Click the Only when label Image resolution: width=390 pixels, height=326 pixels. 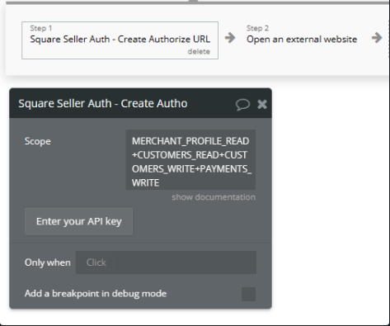pyautogui.click(x=48, y=262)
